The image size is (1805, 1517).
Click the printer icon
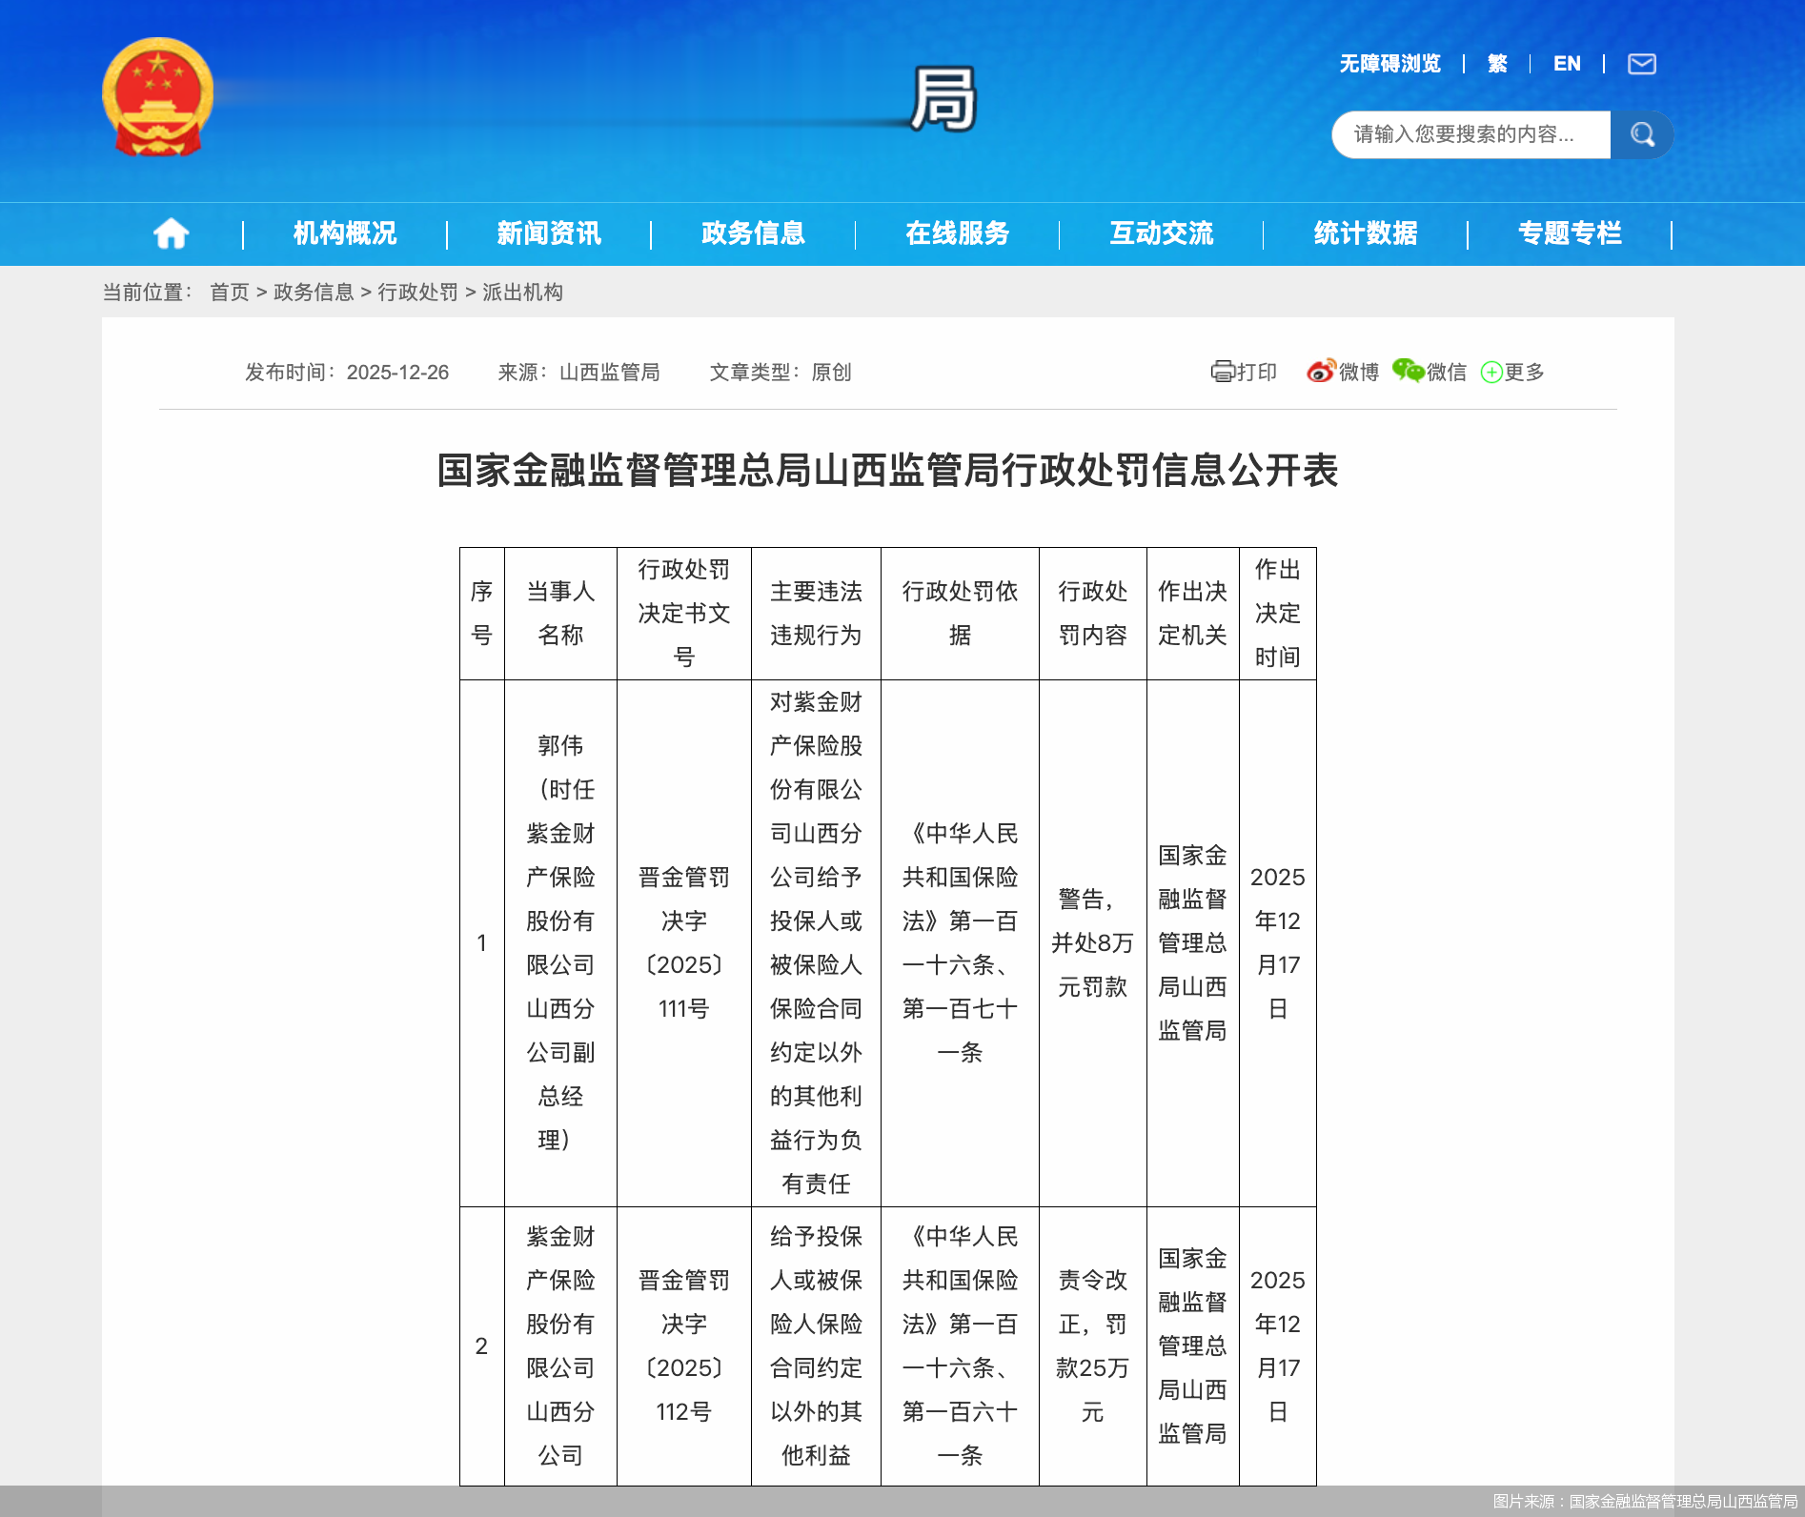click(x=1223, y=372)
